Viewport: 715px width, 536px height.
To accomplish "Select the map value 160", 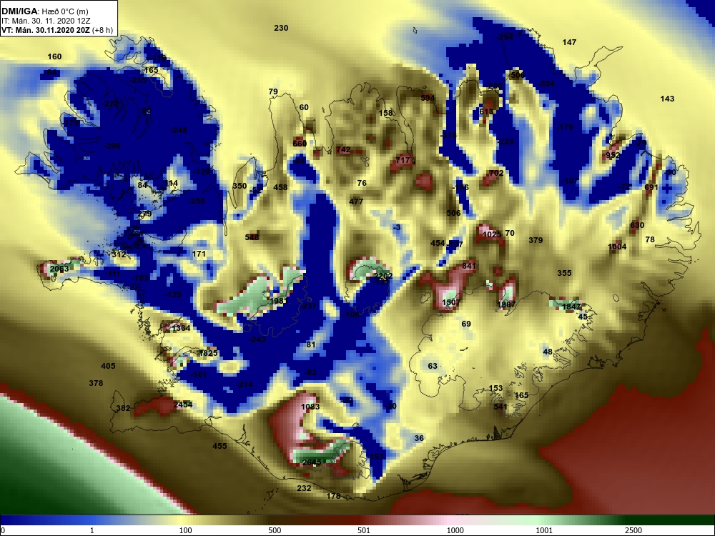I will point(54,56).
